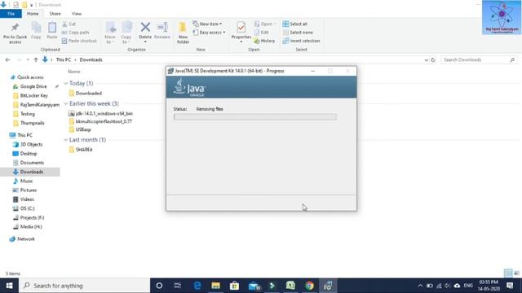The image size is (522, 293).
Task: Open the Move to ribbon button
Action: pos(110,33)
